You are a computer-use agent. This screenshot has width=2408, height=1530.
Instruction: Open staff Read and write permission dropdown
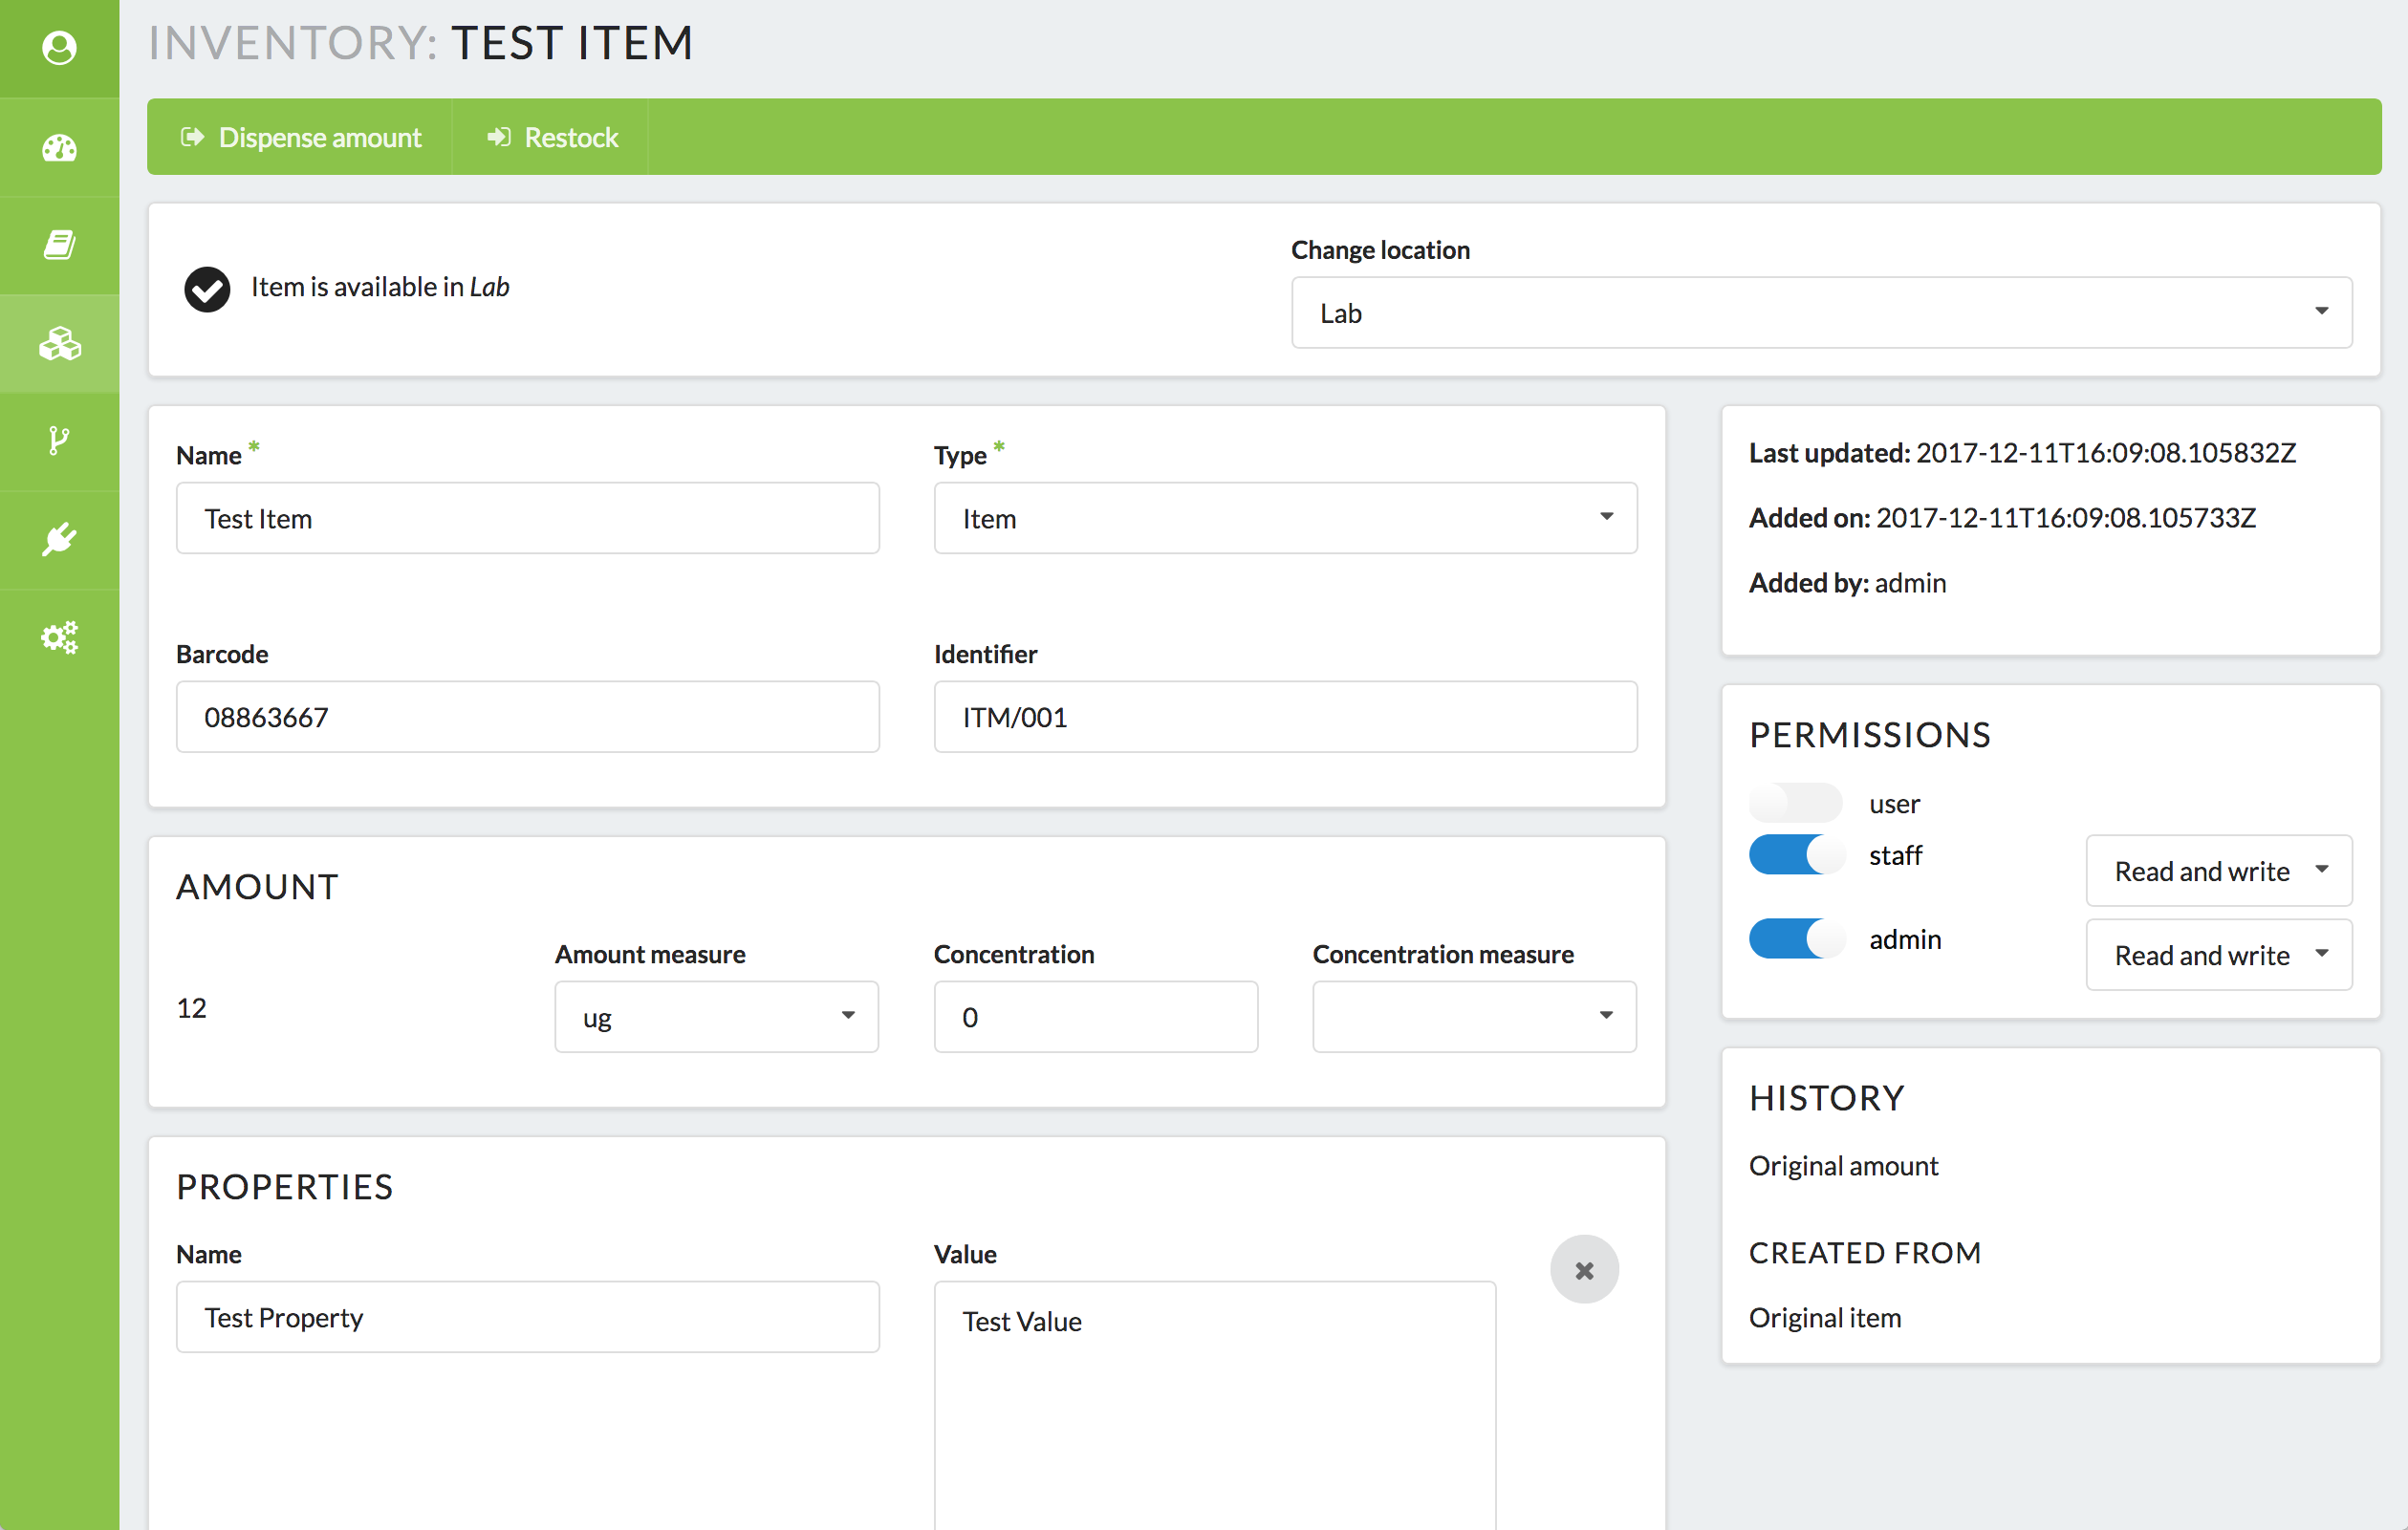[2218, 871]
